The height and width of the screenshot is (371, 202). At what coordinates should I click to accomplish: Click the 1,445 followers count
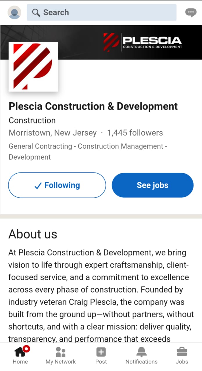[135, 133]
